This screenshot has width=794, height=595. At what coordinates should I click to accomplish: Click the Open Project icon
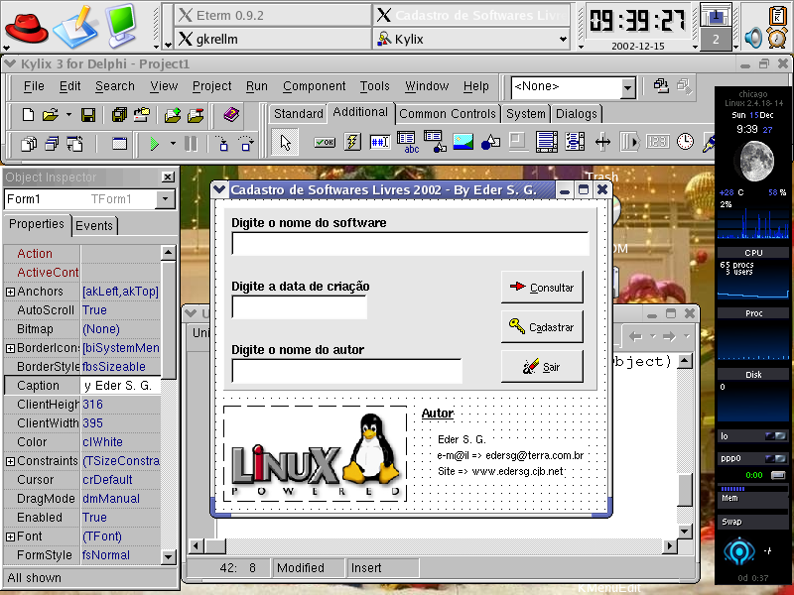142,115
